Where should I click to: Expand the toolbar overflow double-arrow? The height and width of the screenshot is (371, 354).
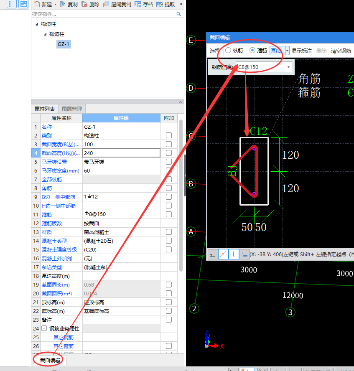(x=181, y=4)
